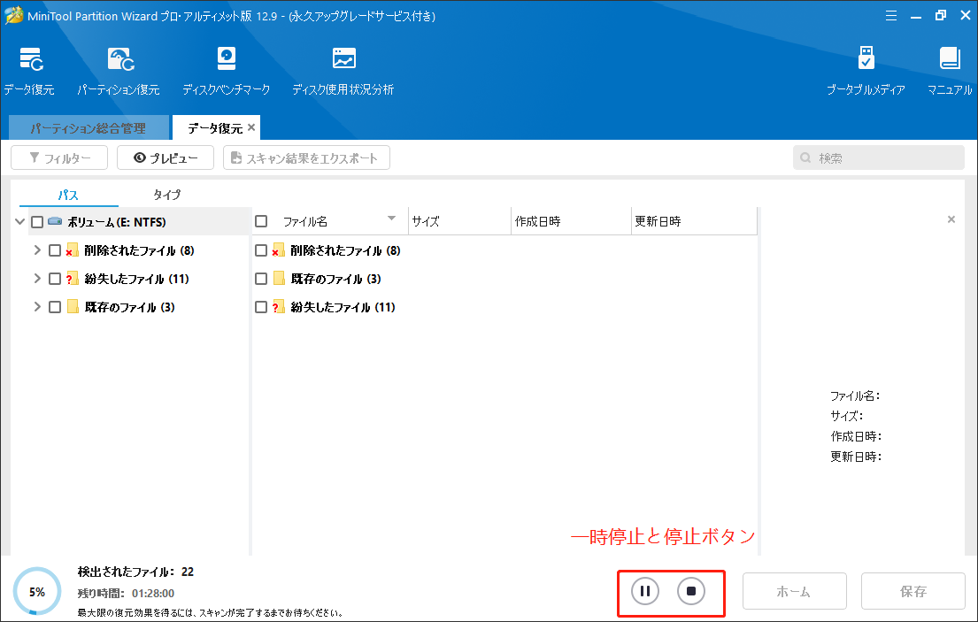Click the プレビュー button
The height and width of the screenshot is (622, 978).
click(x=166, y=157)
